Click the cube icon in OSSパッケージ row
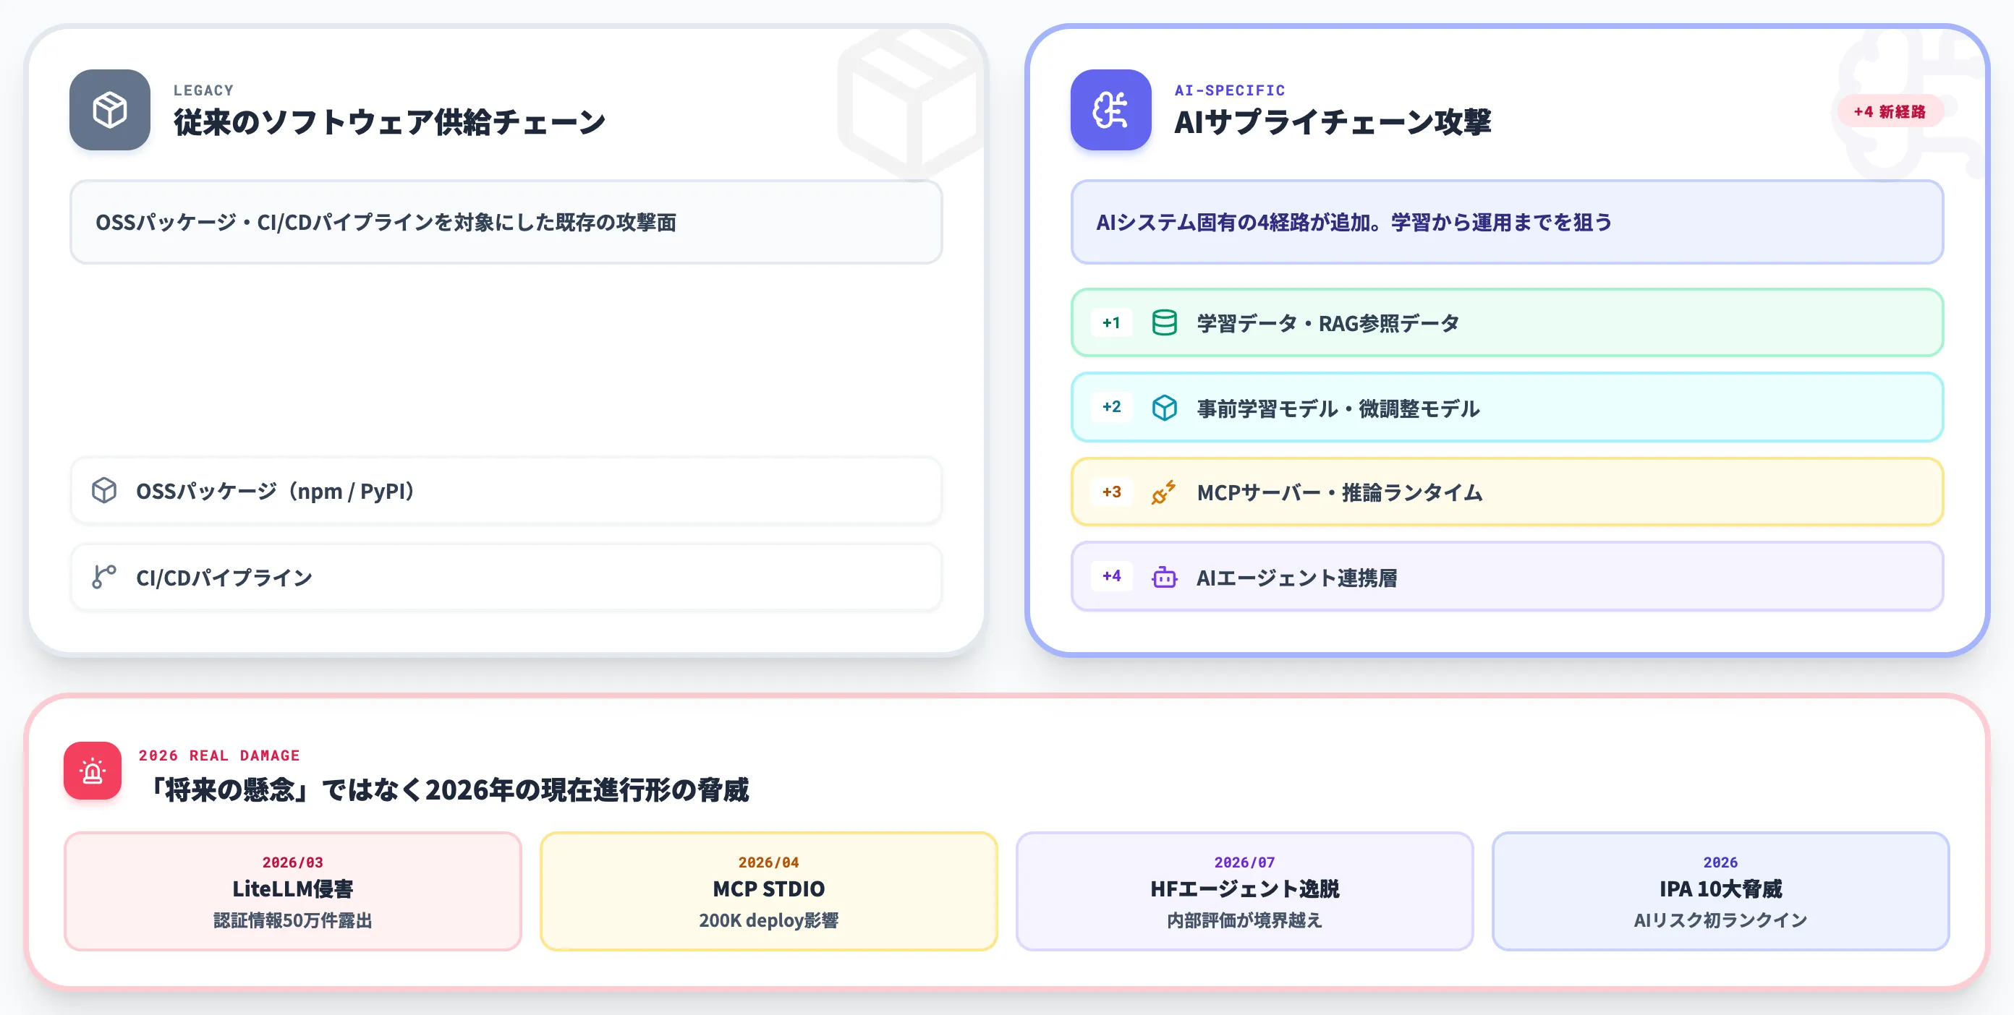 [104, 491]
